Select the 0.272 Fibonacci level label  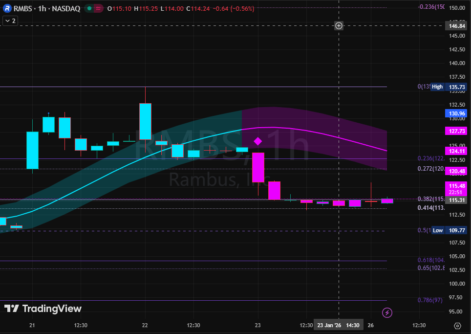(431, 169)
